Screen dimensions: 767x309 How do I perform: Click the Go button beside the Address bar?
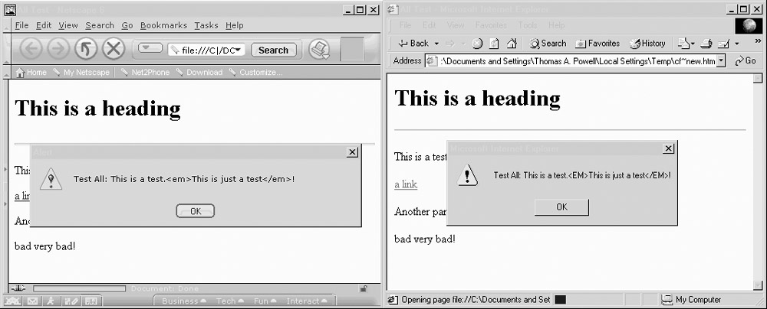click(744, 61)
